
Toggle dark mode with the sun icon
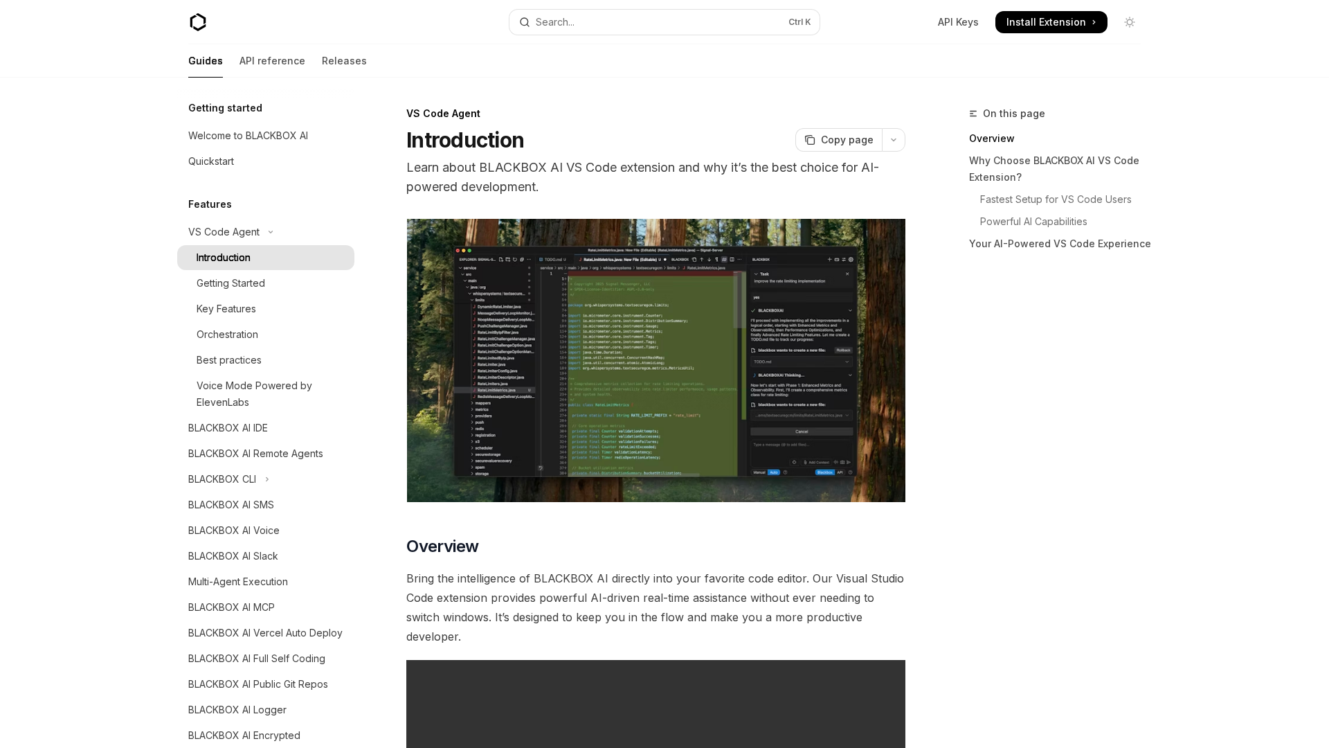[1130, 22]
